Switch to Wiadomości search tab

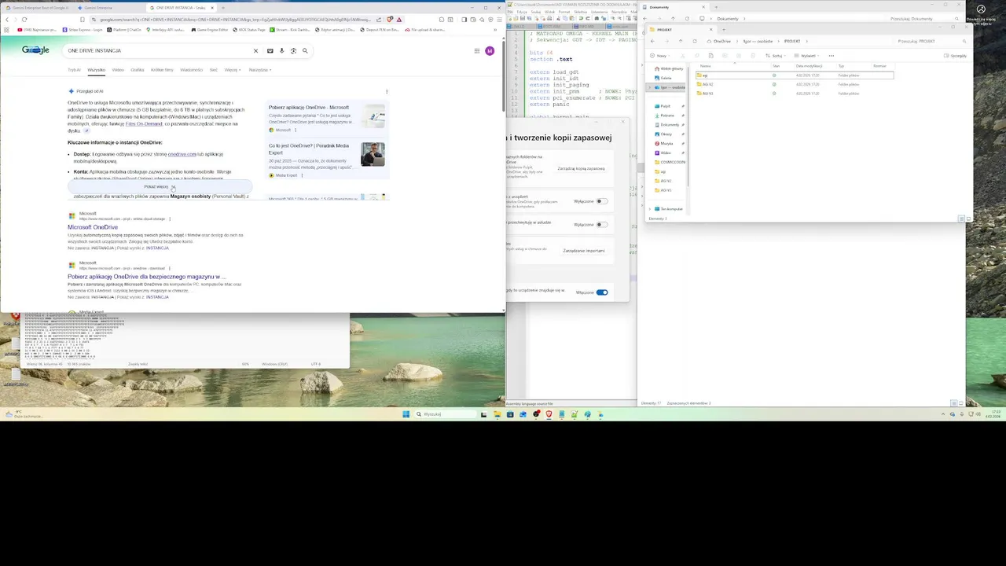[x=191, y=70]
